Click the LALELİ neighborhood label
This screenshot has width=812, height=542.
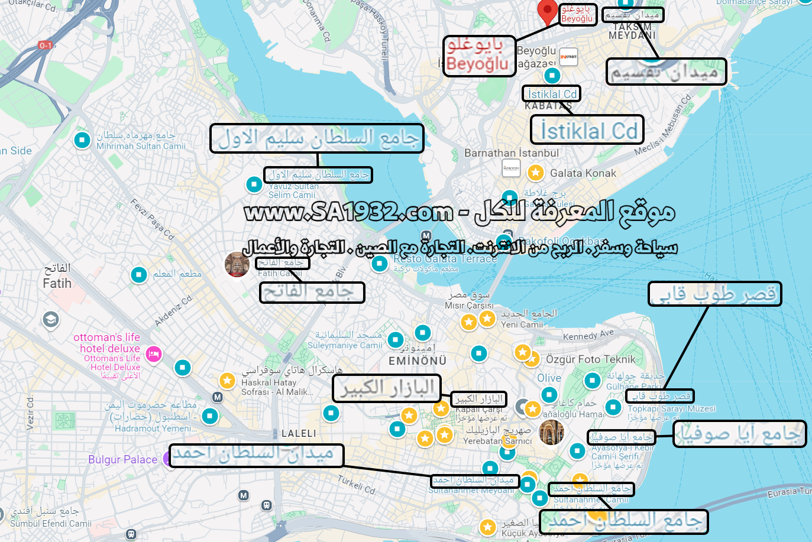[x=299, y=433]
